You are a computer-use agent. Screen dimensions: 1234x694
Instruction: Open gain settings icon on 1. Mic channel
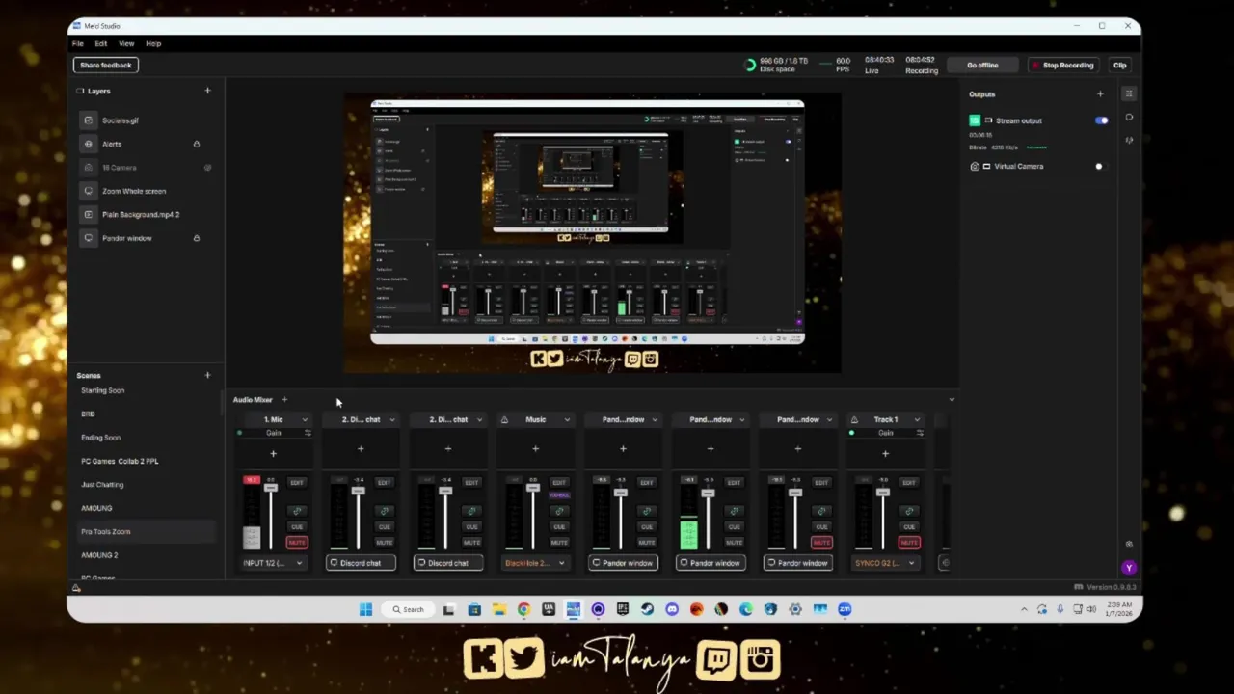click(308, 433)
